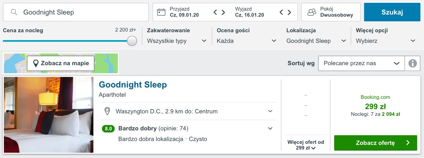Click the 299 zł price
The image size is (424, 158).
[x=375, y=106]
